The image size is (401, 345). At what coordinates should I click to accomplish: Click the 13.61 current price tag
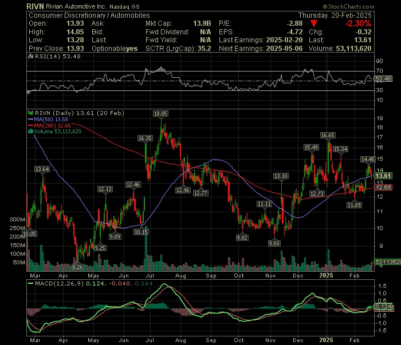point(383,176)
